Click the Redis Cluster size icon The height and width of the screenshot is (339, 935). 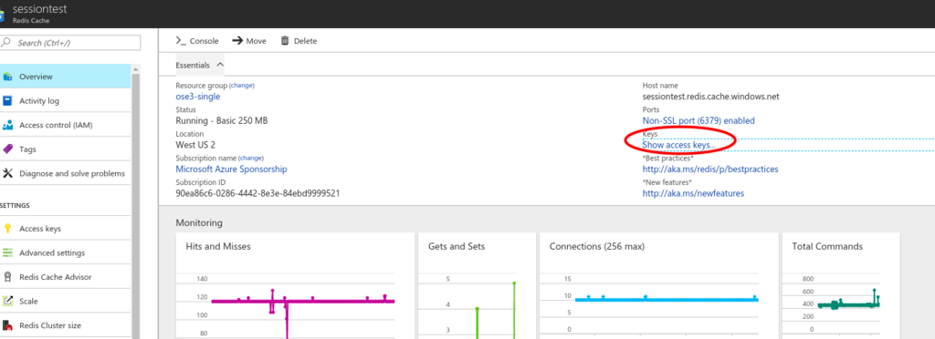[7, 325]
